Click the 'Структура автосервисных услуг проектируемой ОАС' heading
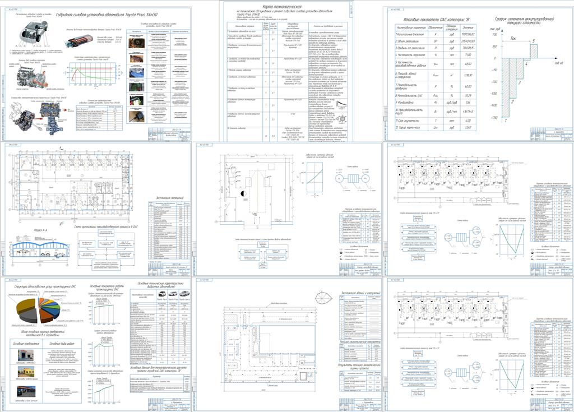This screenshot has width=574, height=412. [45, 287]
